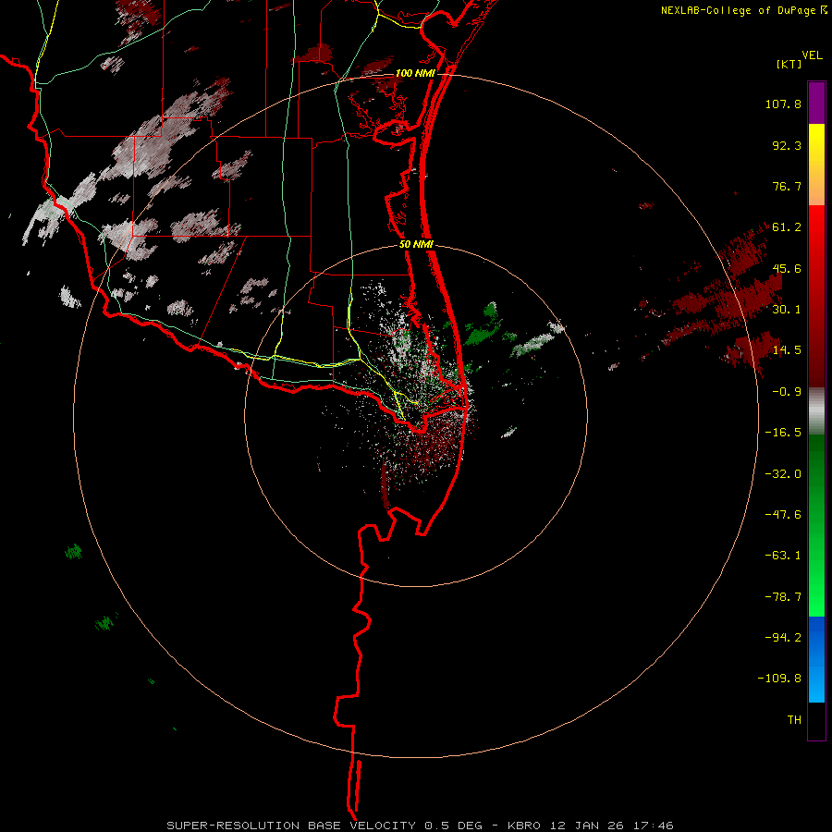The image size is (832, 832).
Task: Click the TH legend label
Action: 794,720
